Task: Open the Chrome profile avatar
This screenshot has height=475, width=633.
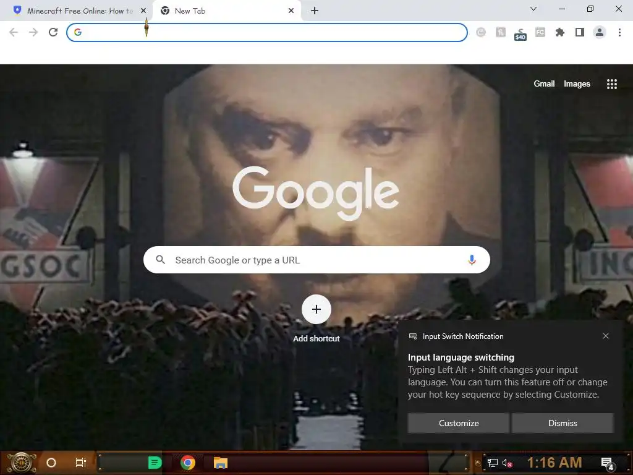Action: 600,32
